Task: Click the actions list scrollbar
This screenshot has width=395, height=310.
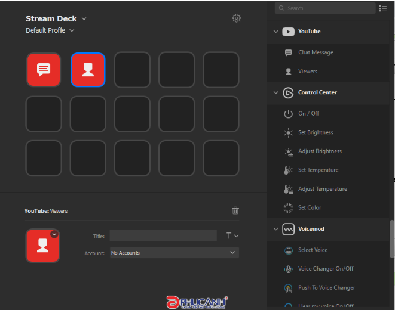Action: coord(392,238)
